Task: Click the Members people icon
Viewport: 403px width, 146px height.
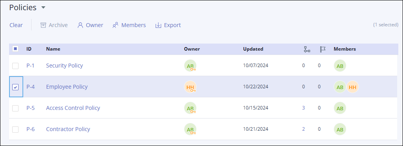Action: point(115,25)
